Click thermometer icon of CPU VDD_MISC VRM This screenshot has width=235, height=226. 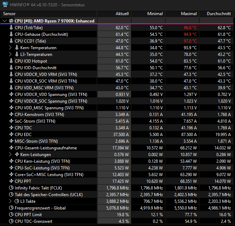coord(11,88)
